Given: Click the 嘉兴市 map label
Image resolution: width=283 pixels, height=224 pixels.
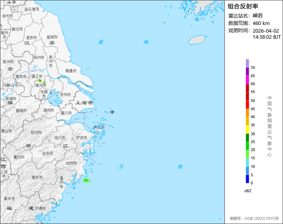Looking at the screenshot, I should click(66, 113).
